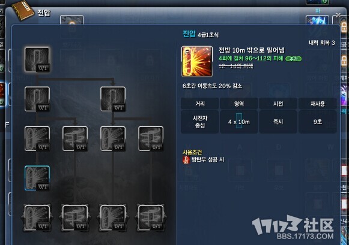Choose the bottom-row second final skill node
The height and width of the screenshot is (245, 349).
75,217
